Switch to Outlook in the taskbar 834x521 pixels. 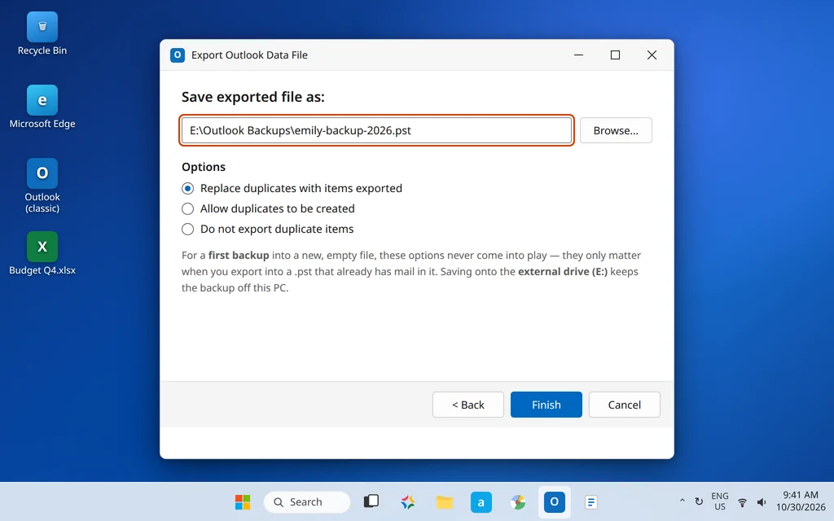click(554, 501)
